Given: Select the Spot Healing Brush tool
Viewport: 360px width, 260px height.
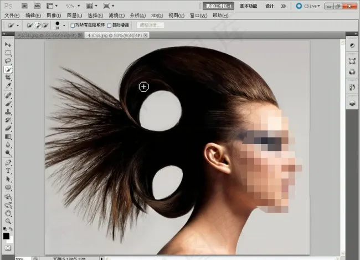Looking at the screenshot, I should [8, 95].
